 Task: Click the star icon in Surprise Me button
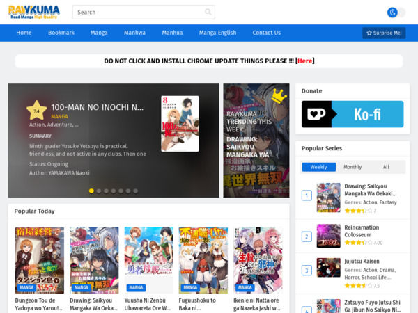(369, 33)
